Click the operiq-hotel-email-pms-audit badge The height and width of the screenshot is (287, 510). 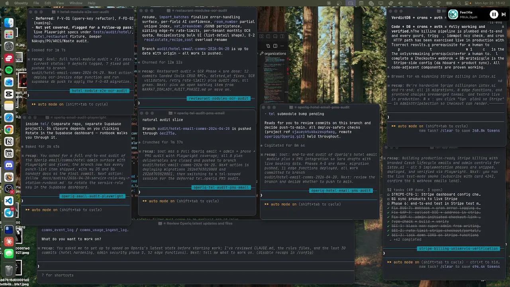pyautogui.click(x=341, y=191)
